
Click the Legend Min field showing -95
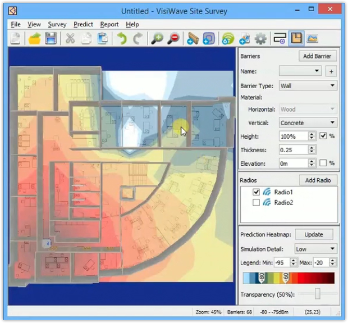[x=282, y=262]
